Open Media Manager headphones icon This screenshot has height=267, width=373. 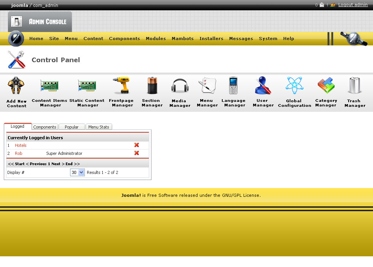point(180,85)
